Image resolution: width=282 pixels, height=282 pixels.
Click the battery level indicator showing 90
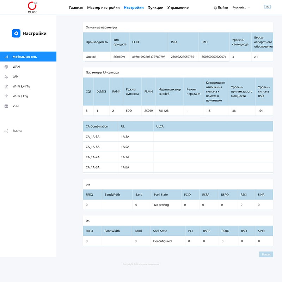[268, 7]
